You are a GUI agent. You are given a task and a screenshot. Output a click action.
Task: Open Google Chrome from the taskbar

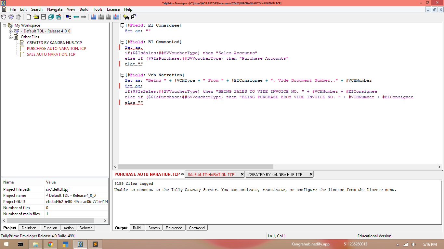point(50,244)
